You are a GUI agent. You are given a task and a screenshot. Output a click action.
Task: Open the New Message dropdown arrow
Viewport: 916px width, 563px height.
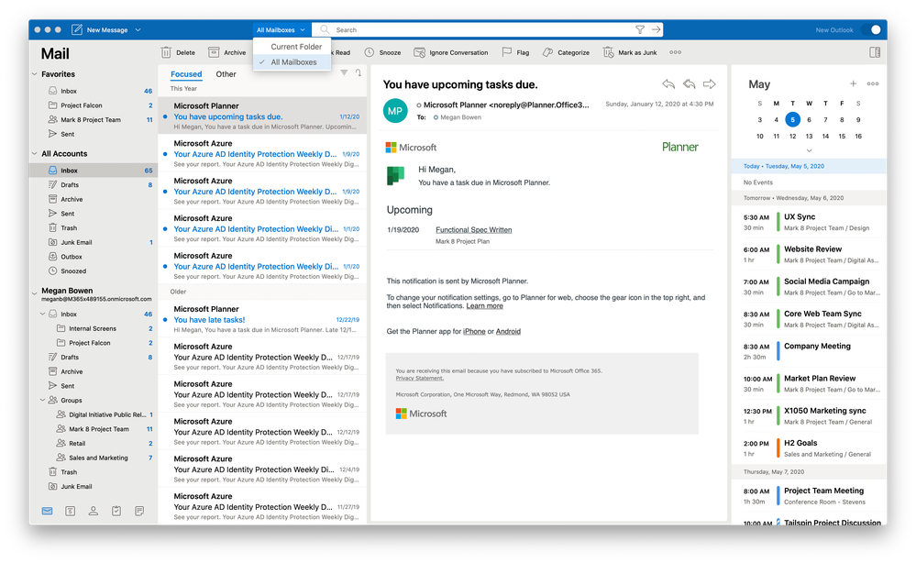[138, 29]
